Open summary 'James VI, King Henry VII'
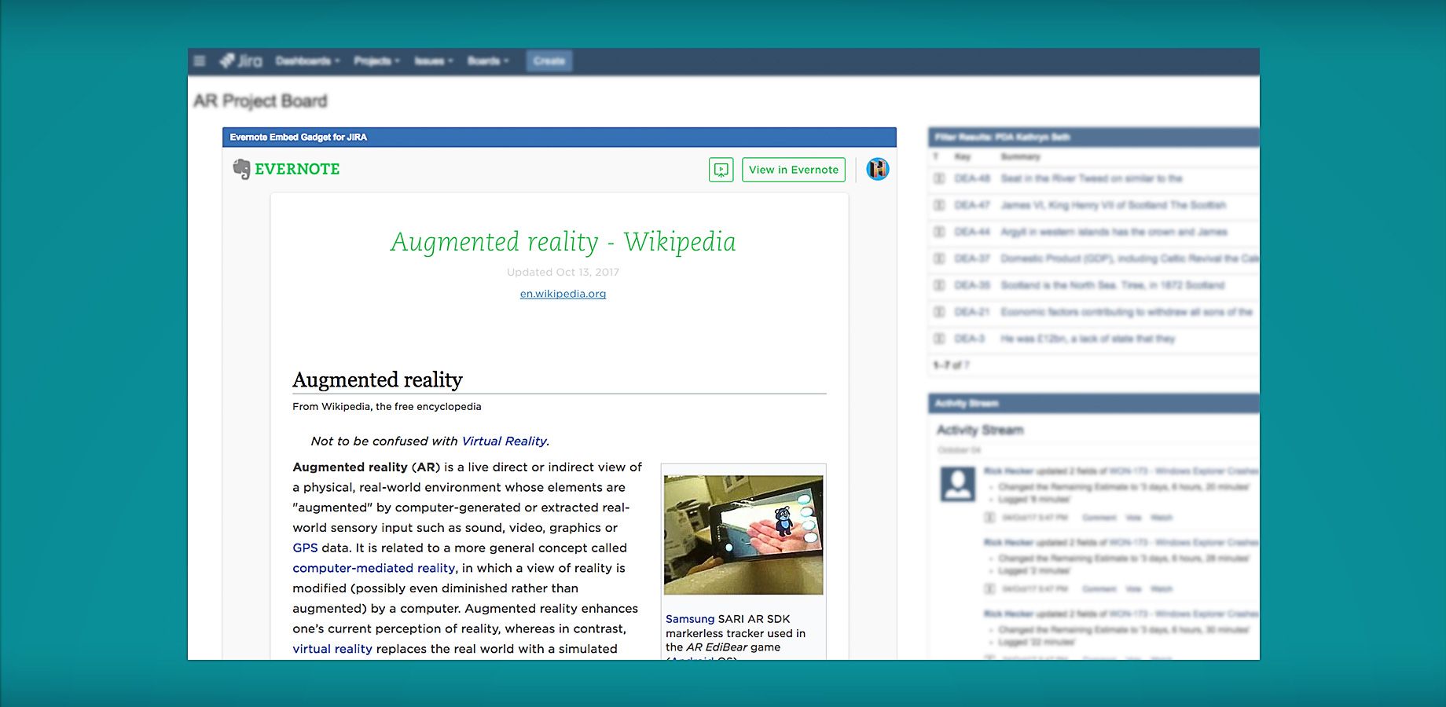 [1114, 205]
